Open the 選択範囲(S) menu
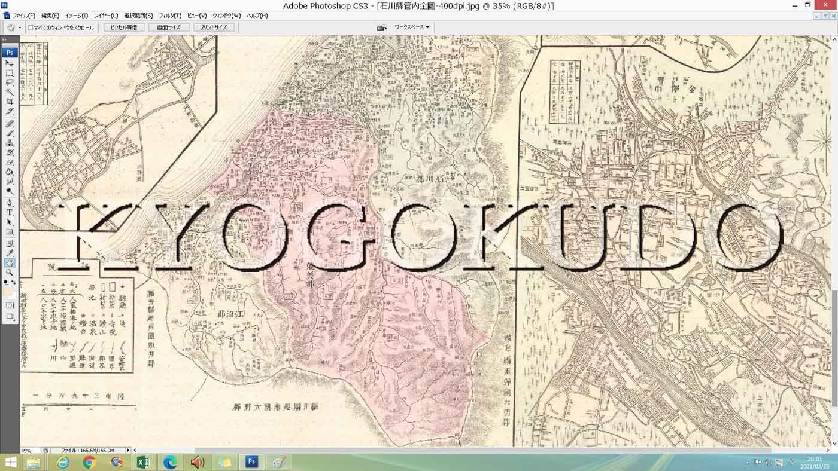 [x=138, y=16]
